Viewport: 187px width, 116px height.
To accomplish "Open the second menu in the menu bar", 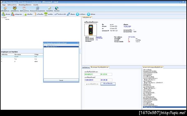I will point(12,5).
